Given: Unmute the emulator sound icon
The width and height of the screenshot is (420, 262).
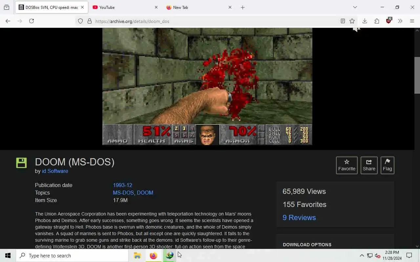Looking at the screenshot, I should point(356,29).
